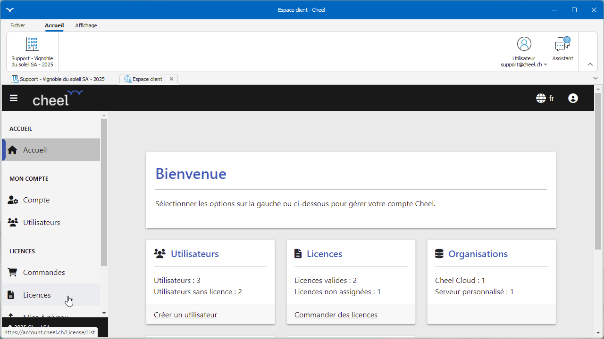The width and height of the screenshot is (604, 339).
Task: Click the main page scroll up arrow
Action: tap(598, 89)
